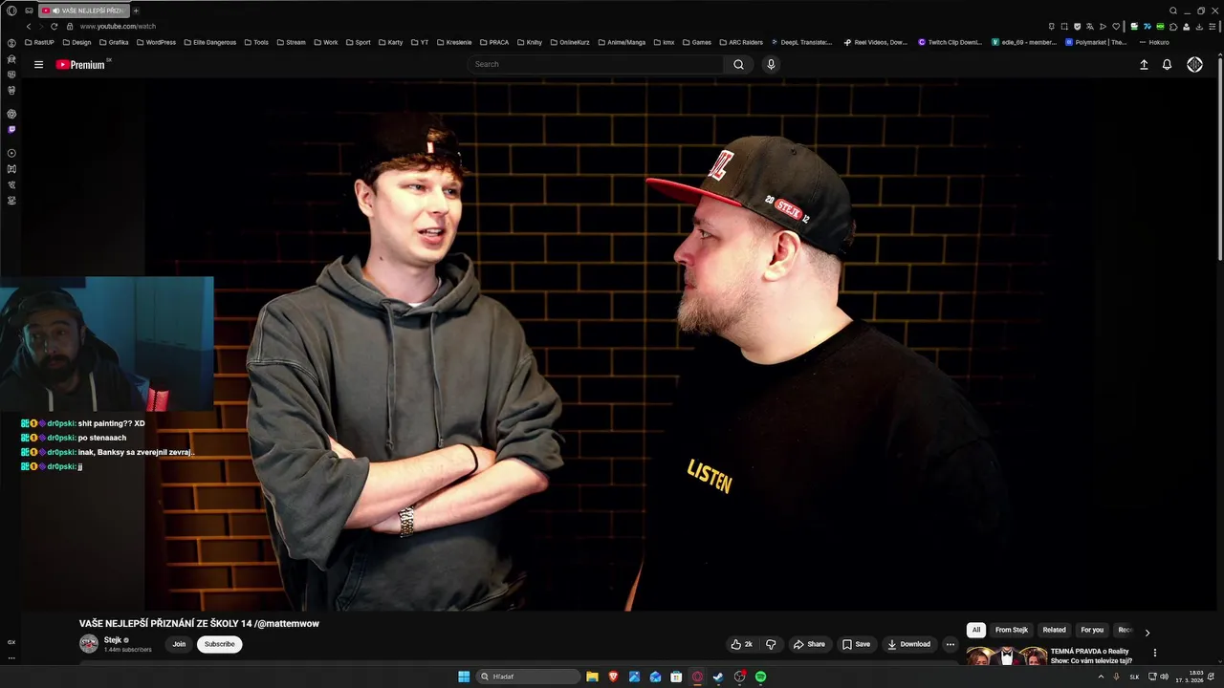The image size is (1224, 688).
Task: Dislike the video with thumbs down
Action: (x=771, y=644)
